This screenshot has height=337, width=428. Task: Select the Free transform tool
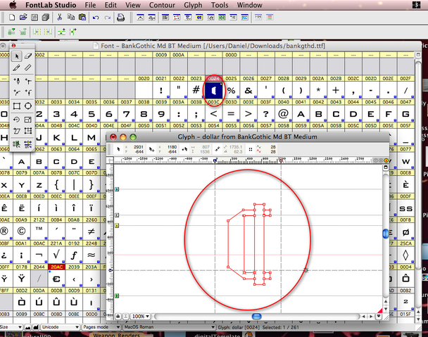28,131
